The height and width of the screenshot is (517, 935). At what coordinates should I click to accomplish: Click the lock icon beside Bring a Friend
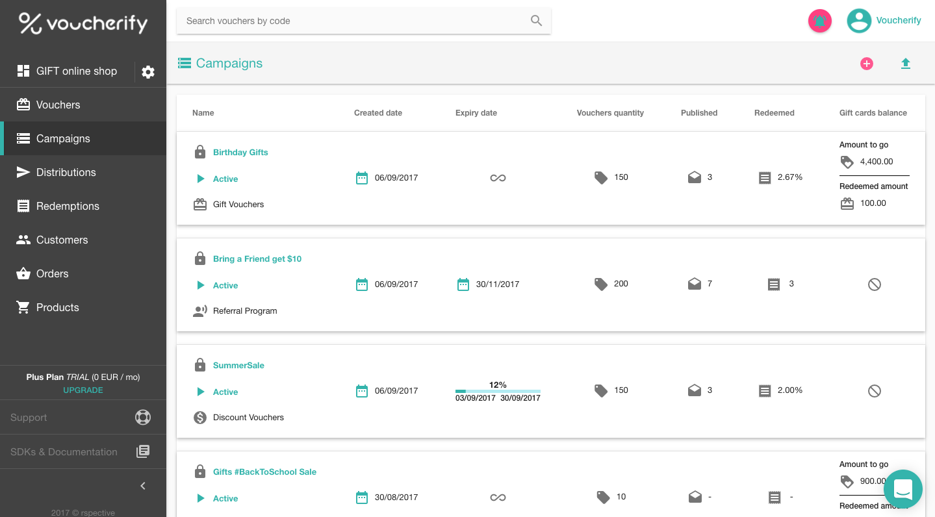pyautogui.click(x=200, y=258)
